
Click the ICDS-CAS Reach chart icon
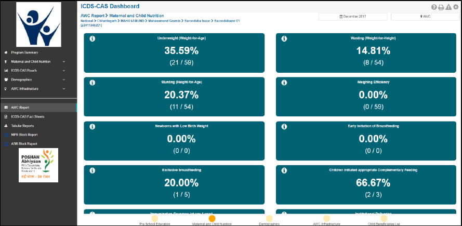coord(6,71)
